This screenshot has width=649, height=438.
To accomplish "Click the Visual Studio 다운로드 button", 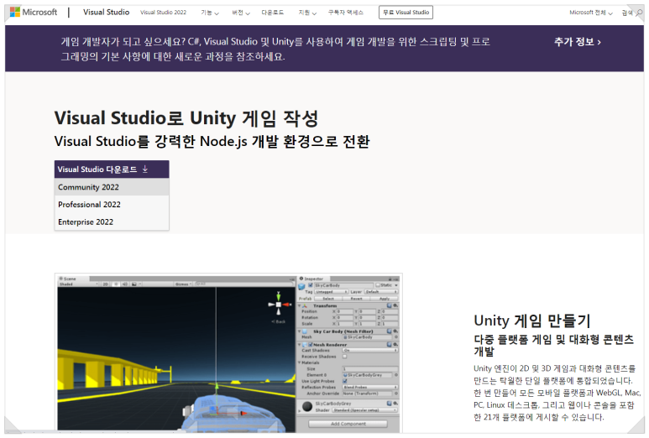I will pyautogui.click(x=112, y=169).
